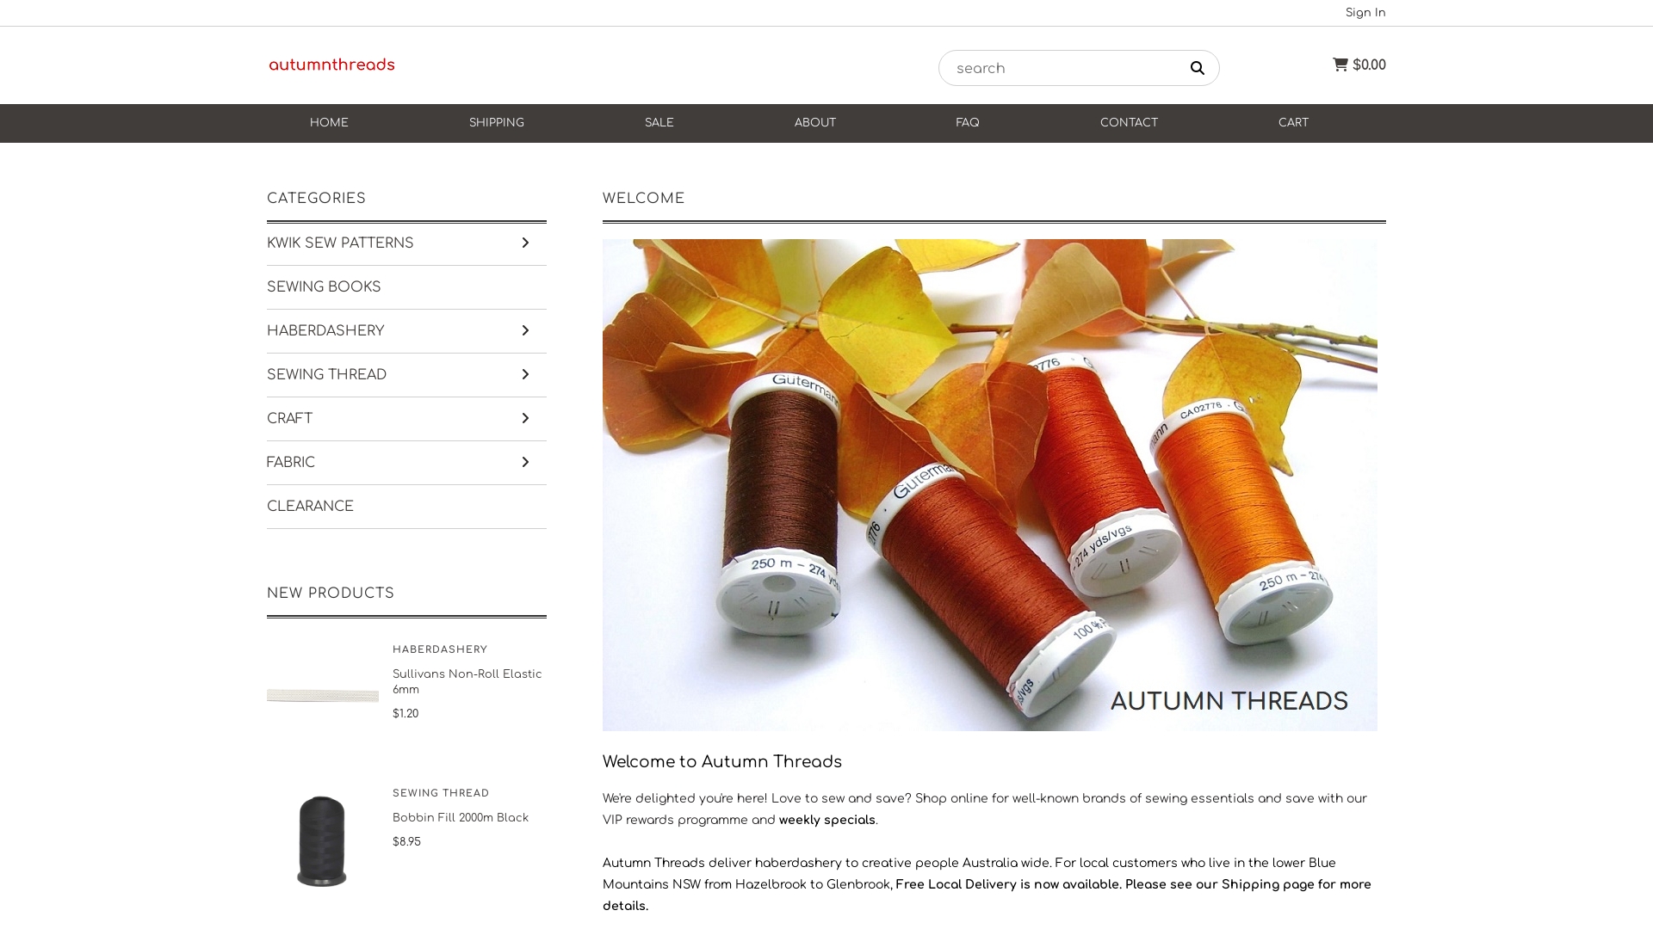Click the Sign In link
This screenshot has width=1653, height=929.
tap(1365, 13)
